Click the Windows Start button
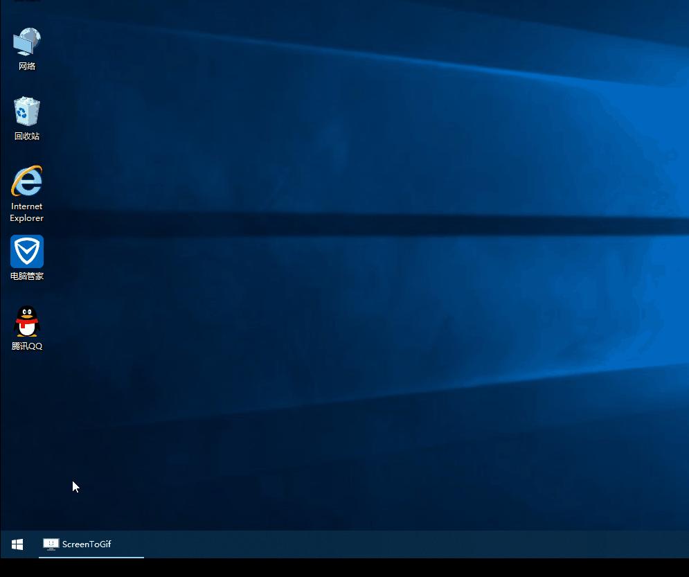Image resolution: width=689 pixels, height=577 pixels. coord(17,544)
